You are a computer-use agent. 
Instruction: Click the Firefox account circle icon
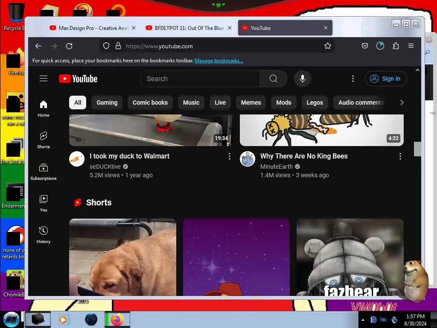pos(380,46)
